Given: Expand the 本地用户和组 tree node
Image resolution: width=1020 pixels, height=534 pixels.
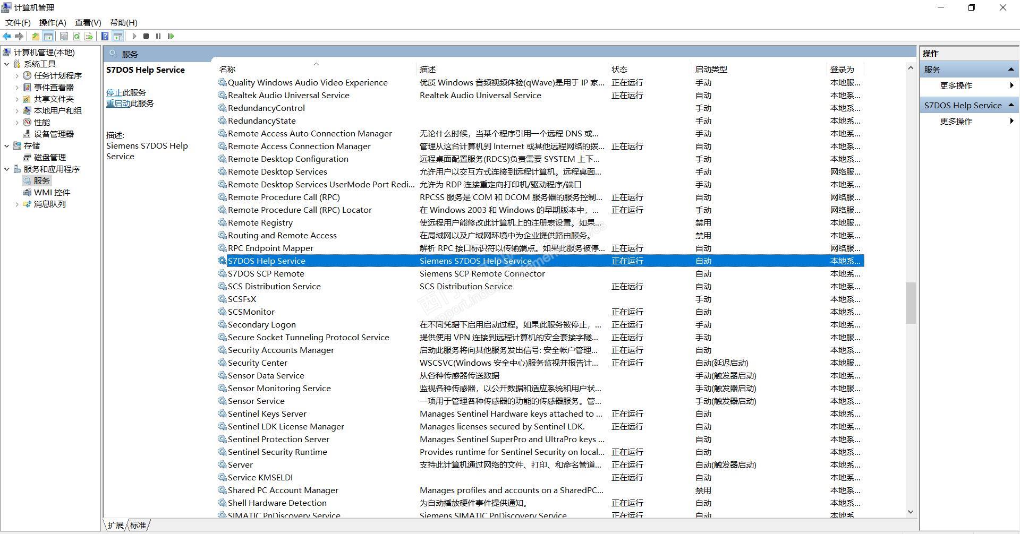Looking at the screenshot, I should 17,110.
